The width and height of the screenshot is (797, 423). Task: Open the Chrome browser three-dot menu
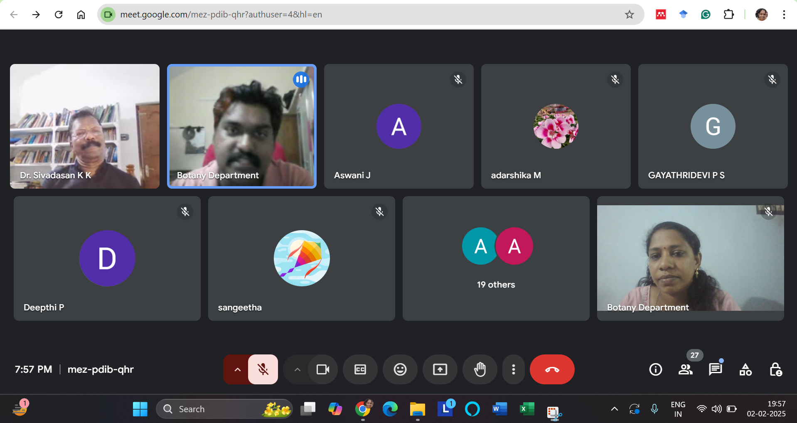pyautogui.click(x=784, y=15)
